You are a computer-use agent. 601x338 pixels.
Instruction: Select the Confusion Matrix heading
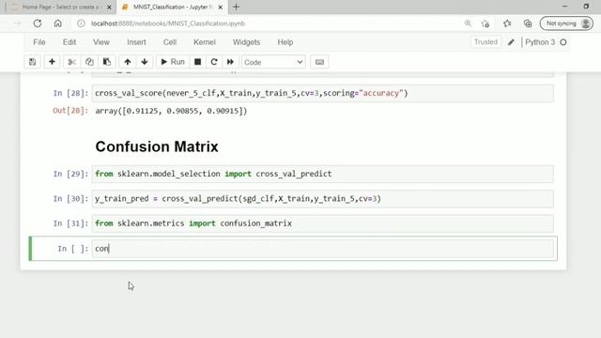pos(157,146)
